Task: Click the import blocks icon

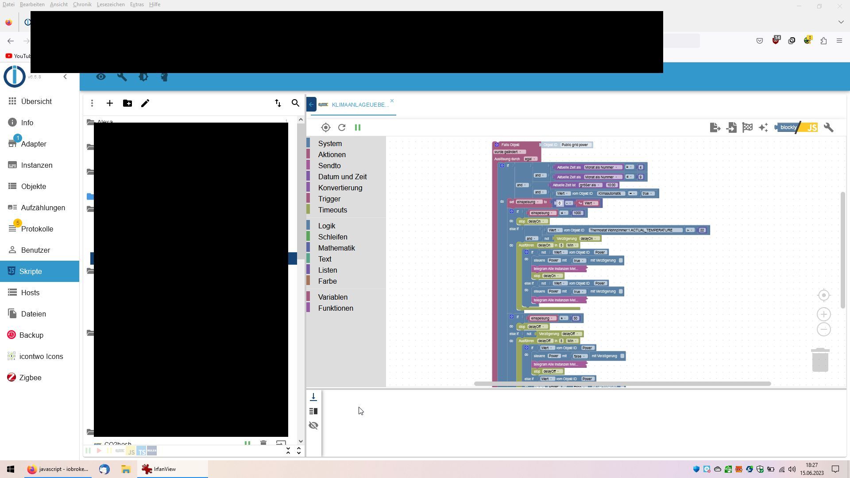Action: click(x=731, y=127)
